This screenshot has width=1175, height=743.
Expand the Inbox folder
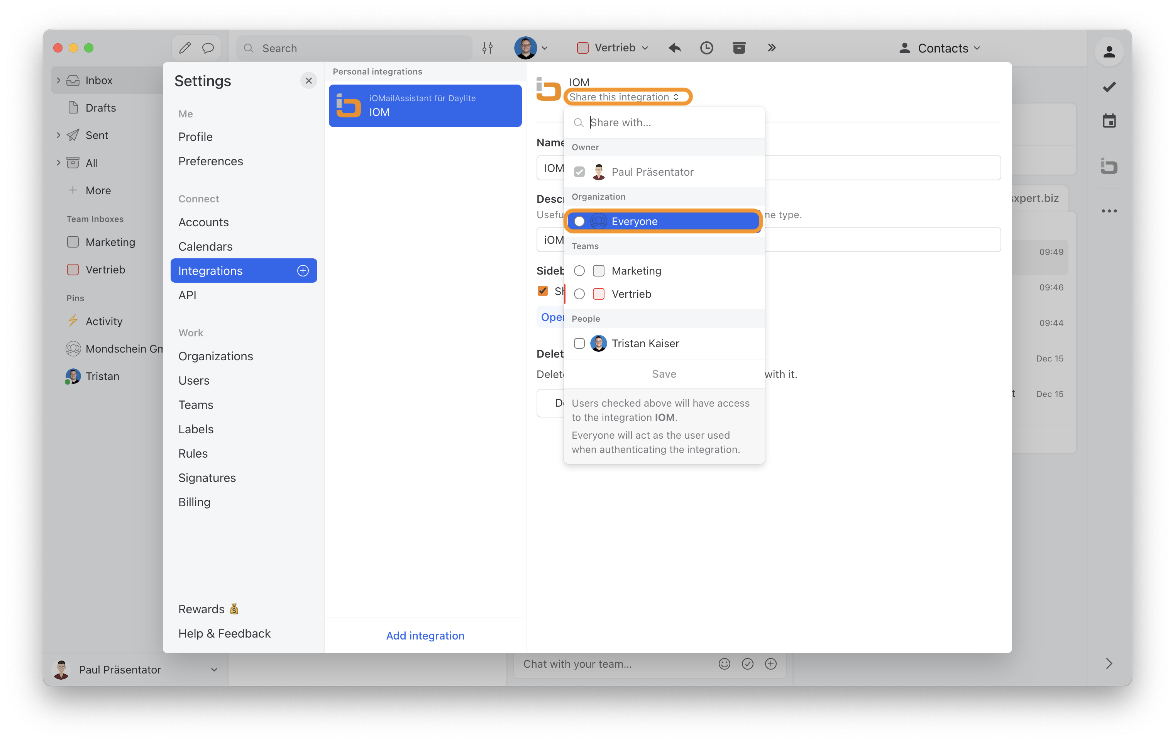pos(59,81)
